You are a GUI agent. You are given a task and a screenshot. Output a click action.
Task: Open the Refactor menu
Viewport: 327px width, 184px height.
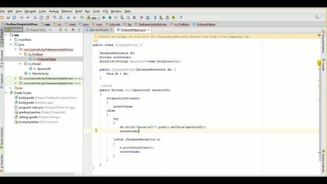67,11
